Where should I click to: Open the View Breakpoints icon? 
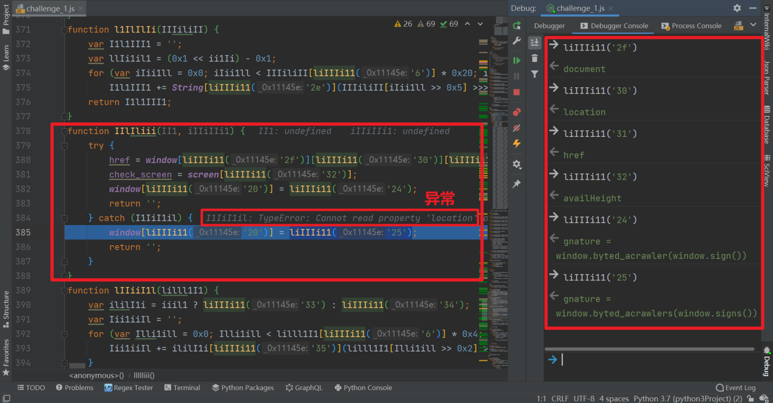click(517, 112)
